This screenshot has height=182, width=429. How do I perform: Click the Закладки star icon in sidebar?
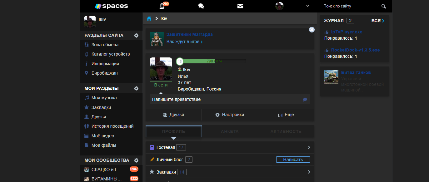87,107
